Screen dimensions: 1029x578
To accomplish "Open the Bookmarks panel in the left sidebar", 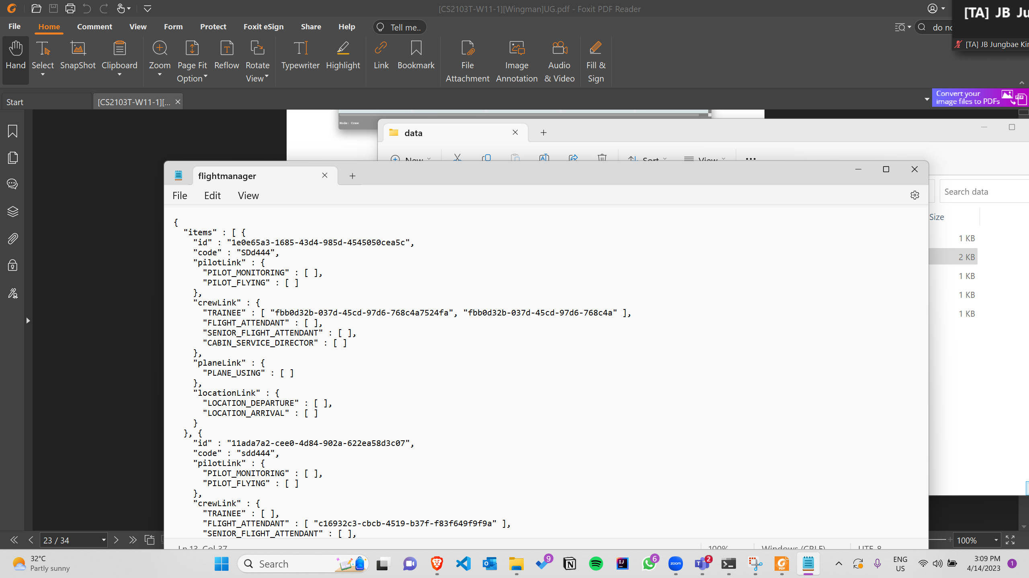I will pyautogui.click(x=12, y=131).
